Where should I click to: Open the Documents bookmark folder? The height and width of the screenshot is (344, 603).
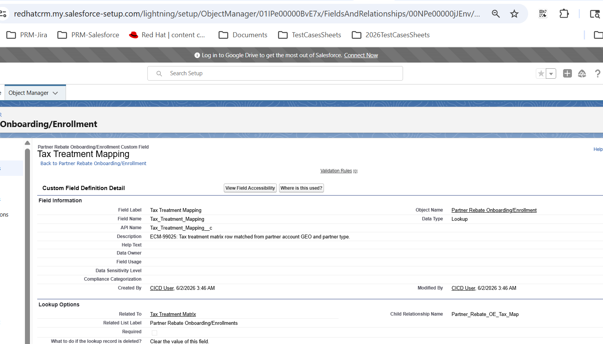coord(243,35)
